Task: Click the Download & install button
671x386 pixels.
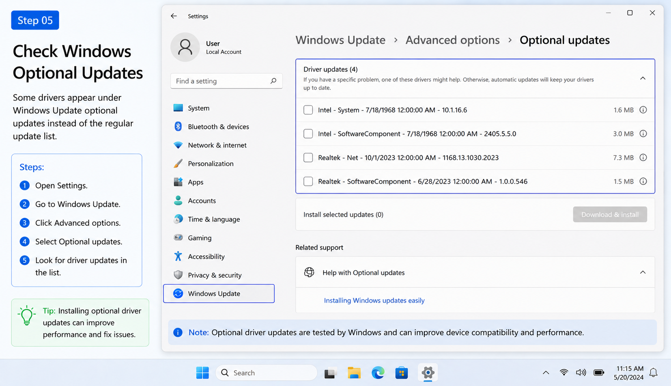Action: (610, 214)
